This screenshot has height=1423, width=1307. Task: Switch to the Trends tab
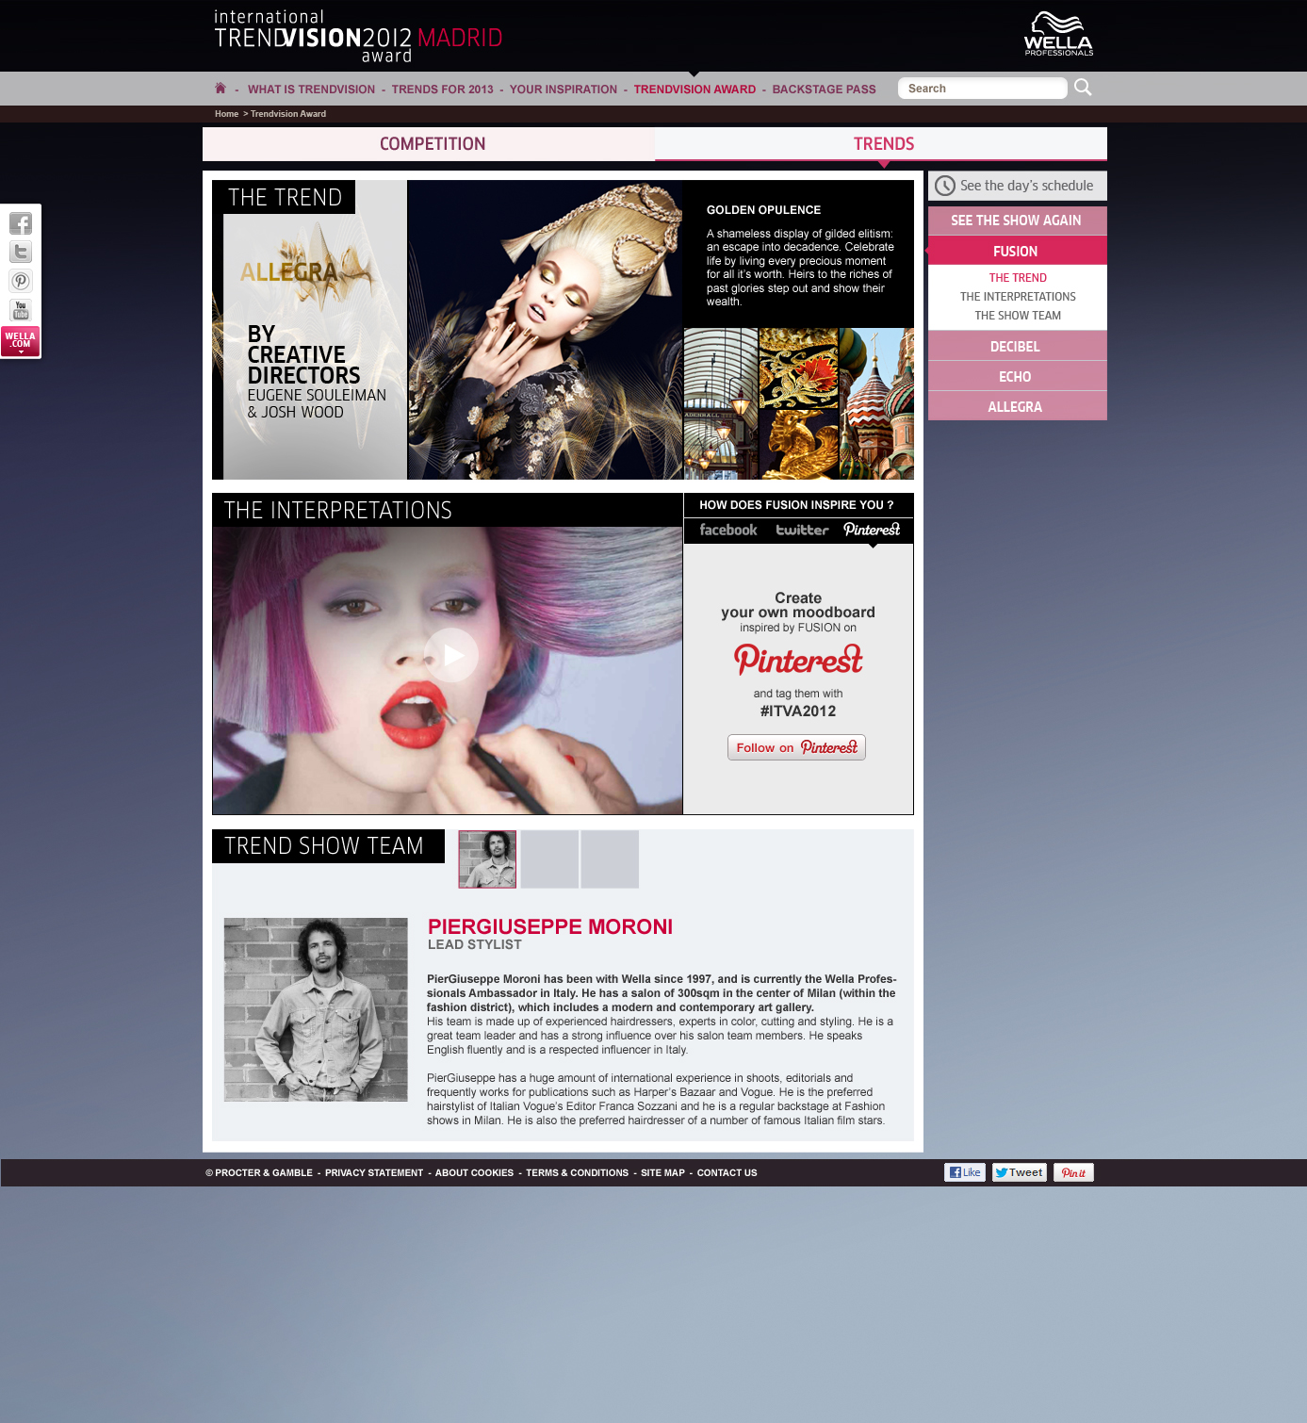pos(881,144)
